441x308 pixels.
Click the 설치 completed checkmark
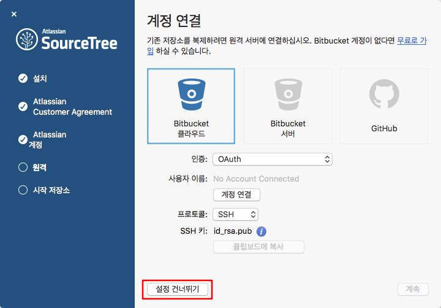[23, 79]
